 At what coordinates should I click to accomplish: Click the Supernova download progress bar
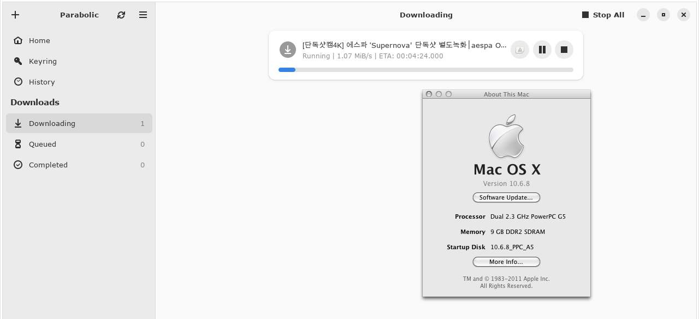click(x=426, y=70)
